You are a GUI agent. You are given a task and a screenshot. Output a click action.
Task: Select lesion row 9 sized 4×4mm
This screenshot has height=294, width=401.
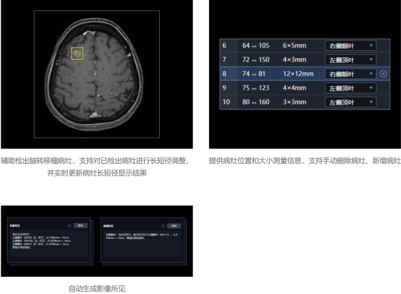click(x=292, y=88)
